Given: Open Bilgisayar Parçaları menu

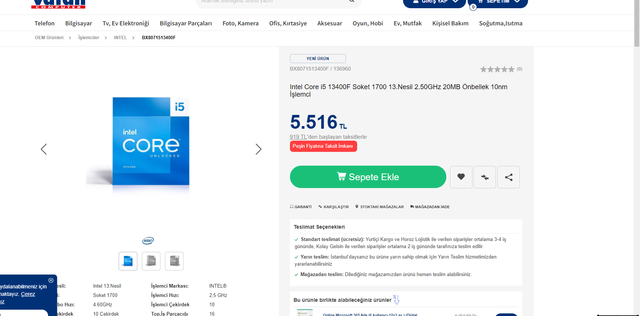Looking at the screenshot, I should click(x=186, y=23).
